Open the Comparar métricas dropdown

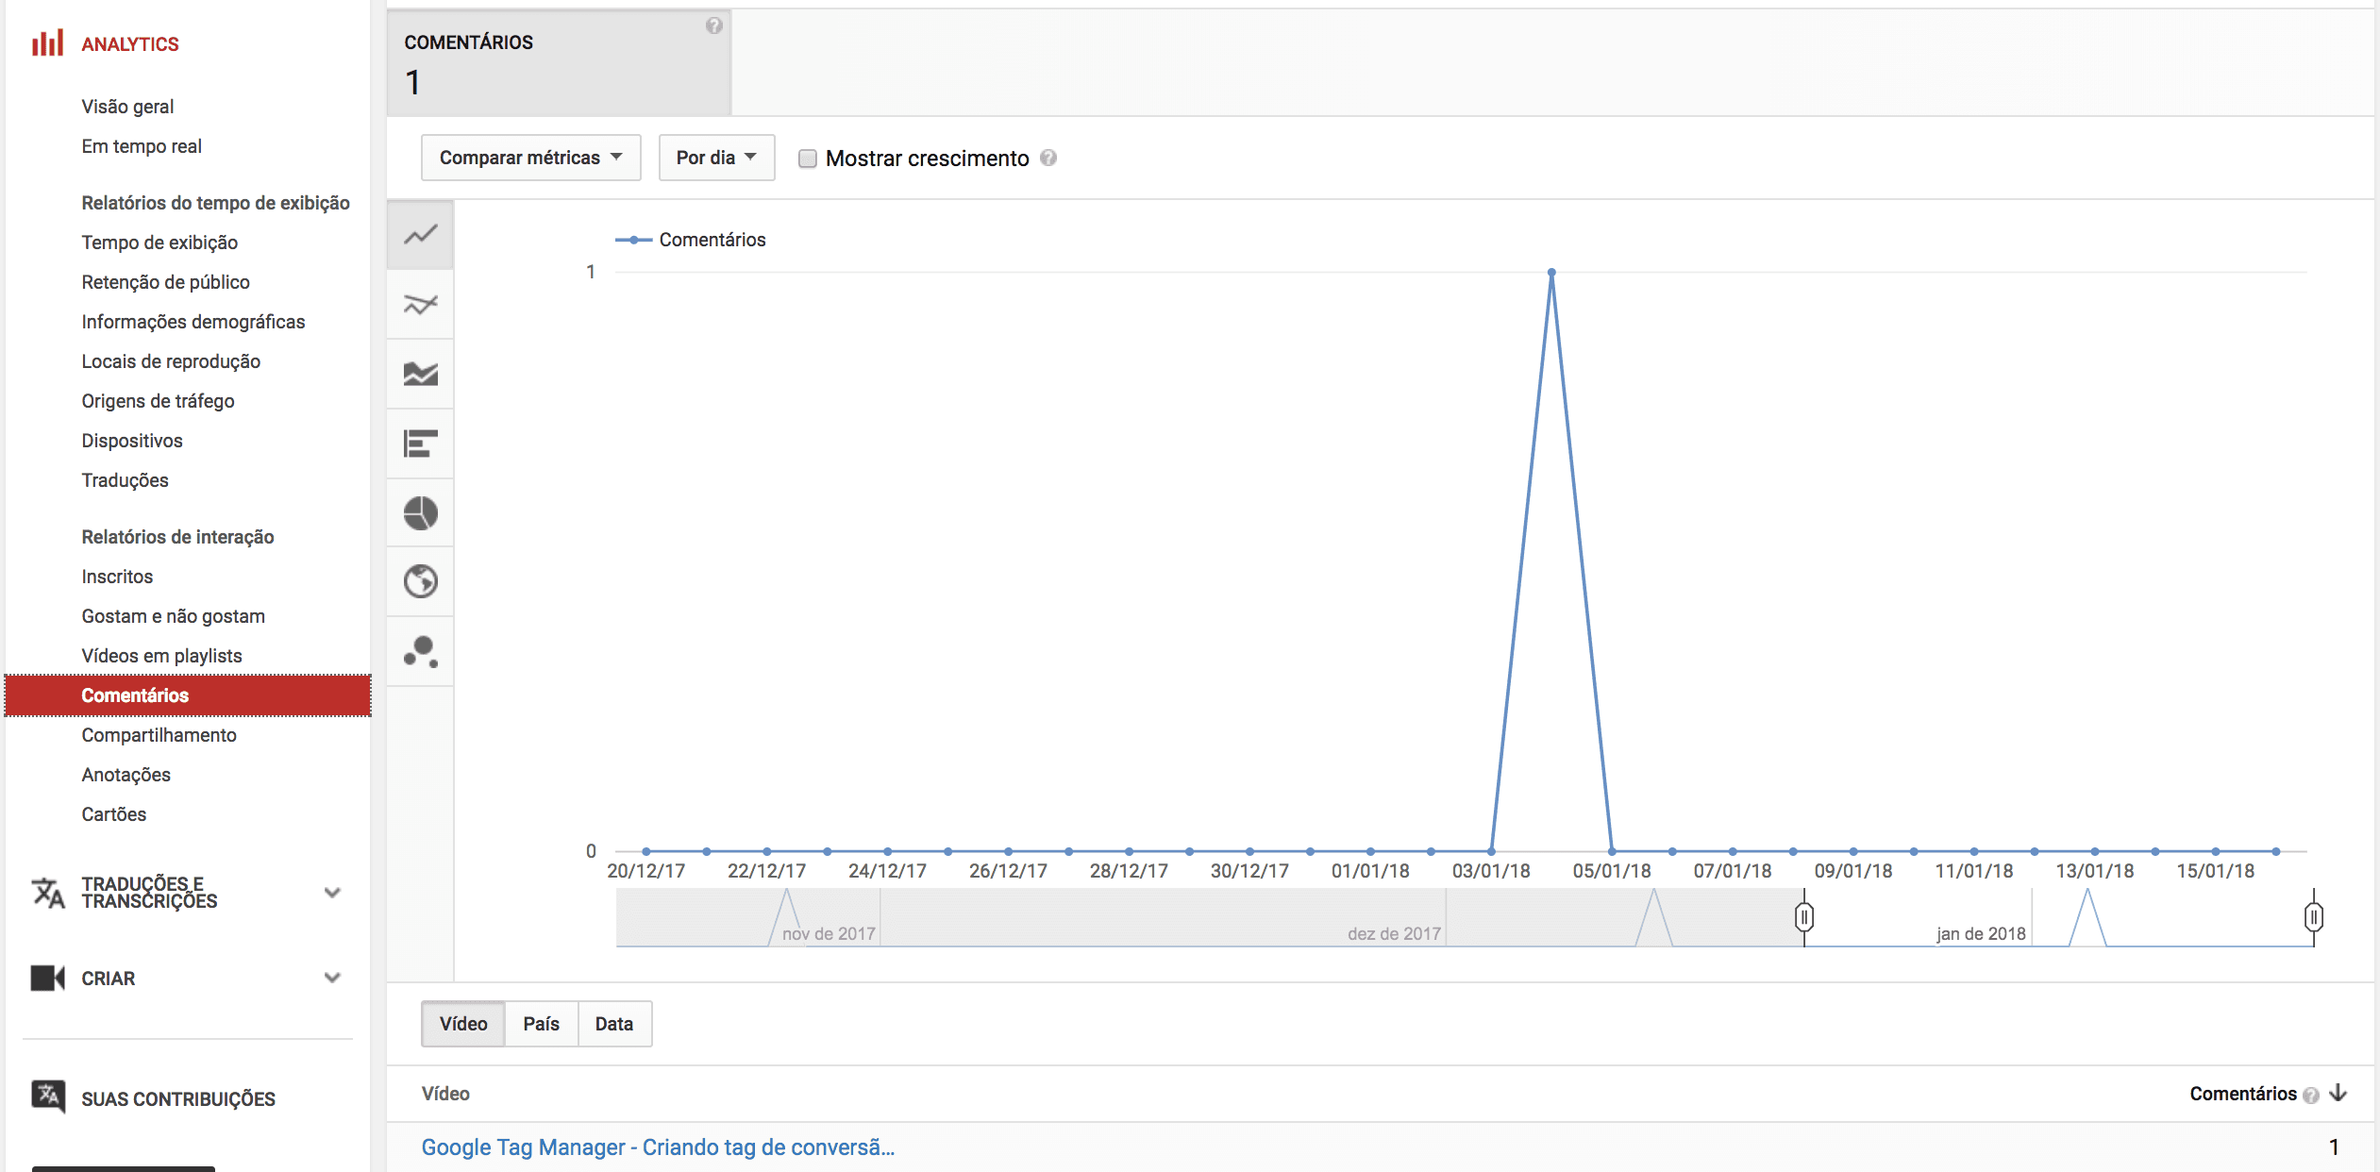(530, 158)
